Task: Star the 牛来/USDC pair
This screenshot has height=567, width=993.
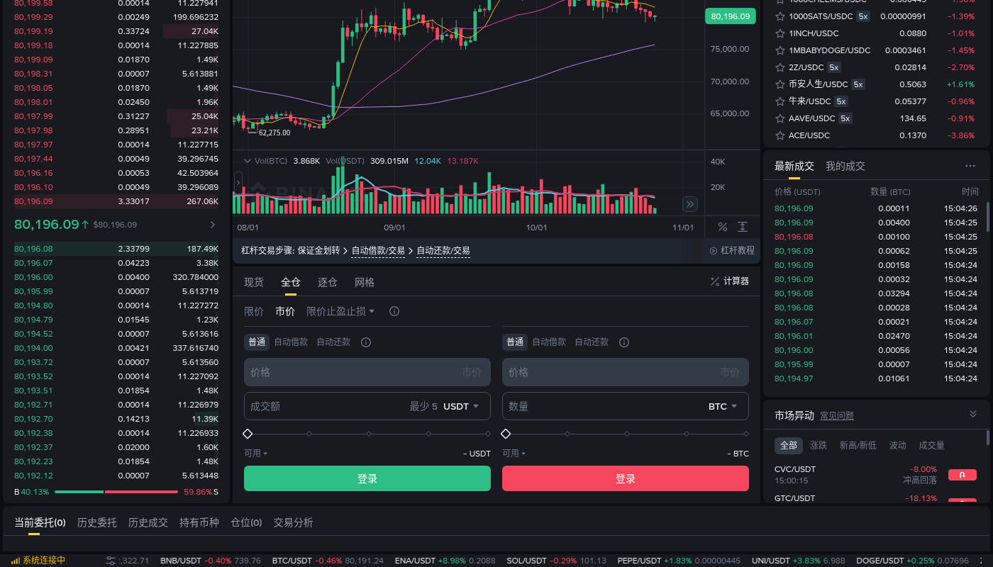Action: pos(780,101)
